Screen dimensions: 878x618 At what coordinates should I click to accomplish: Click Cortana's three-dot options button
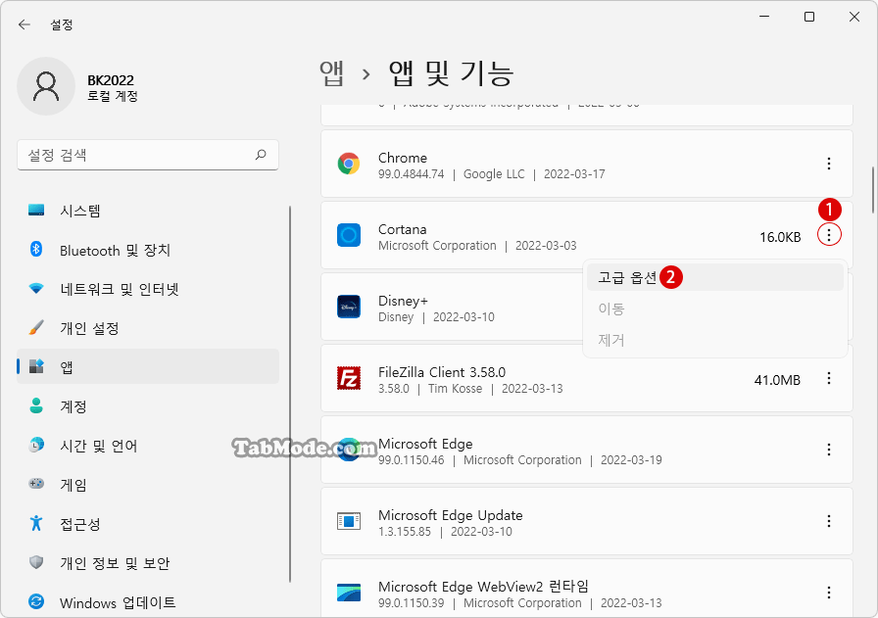[829, 234]
